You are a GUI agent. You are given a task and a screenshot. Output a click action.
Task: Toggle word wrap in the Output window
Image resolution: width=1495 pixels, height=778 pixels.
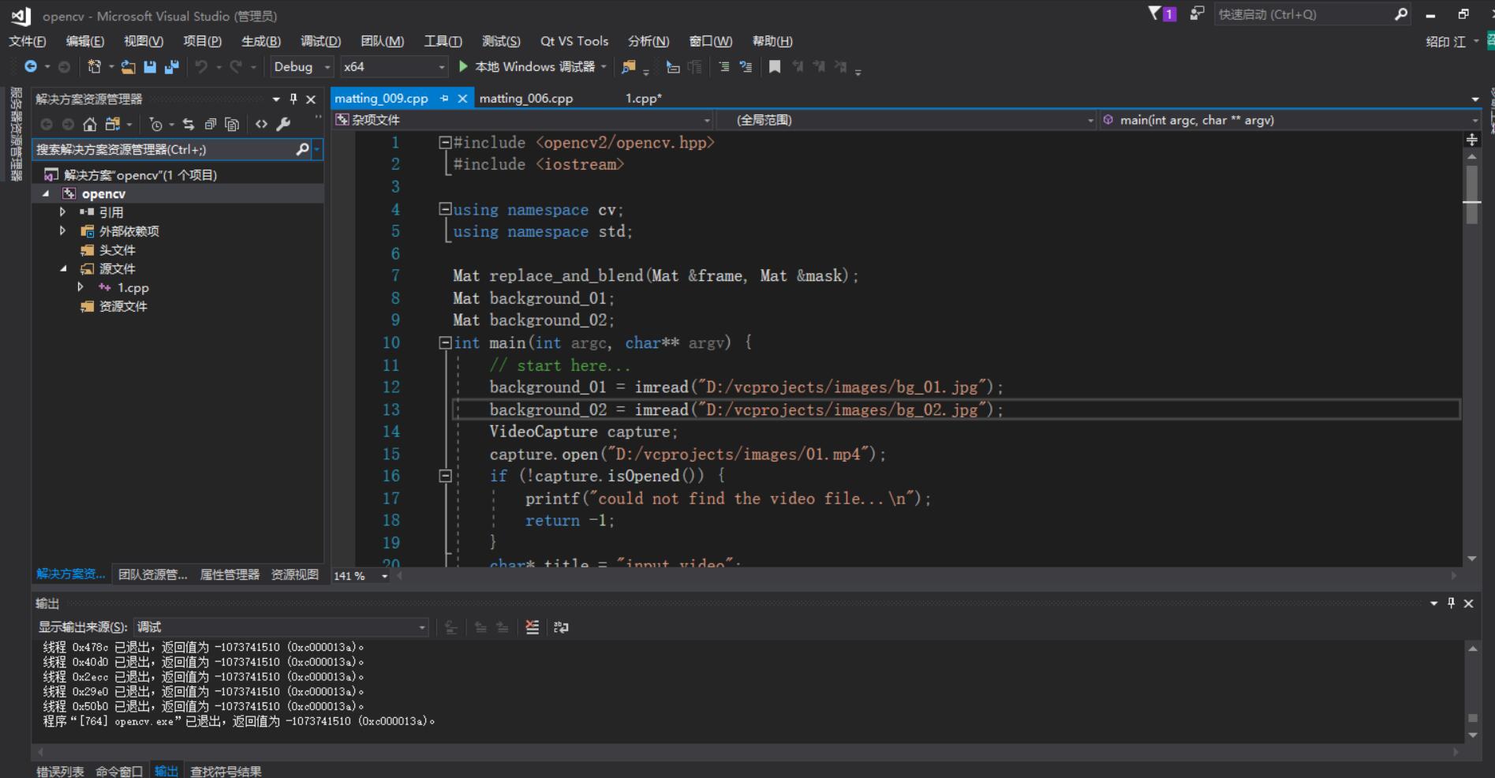(561, 627)
